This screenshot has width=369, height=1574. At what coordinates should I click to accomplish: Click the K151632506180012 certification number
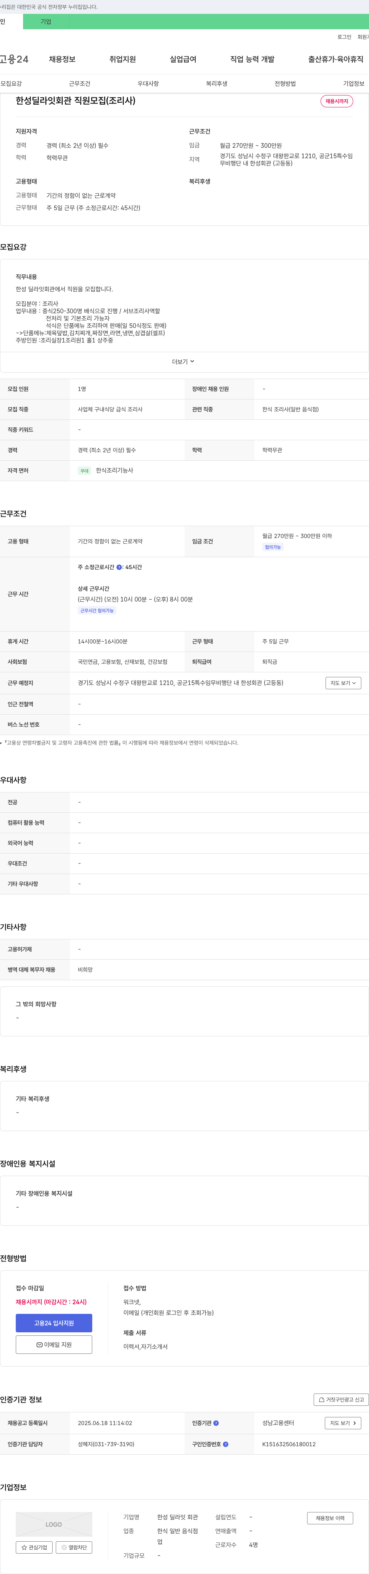pos(289,1444)
